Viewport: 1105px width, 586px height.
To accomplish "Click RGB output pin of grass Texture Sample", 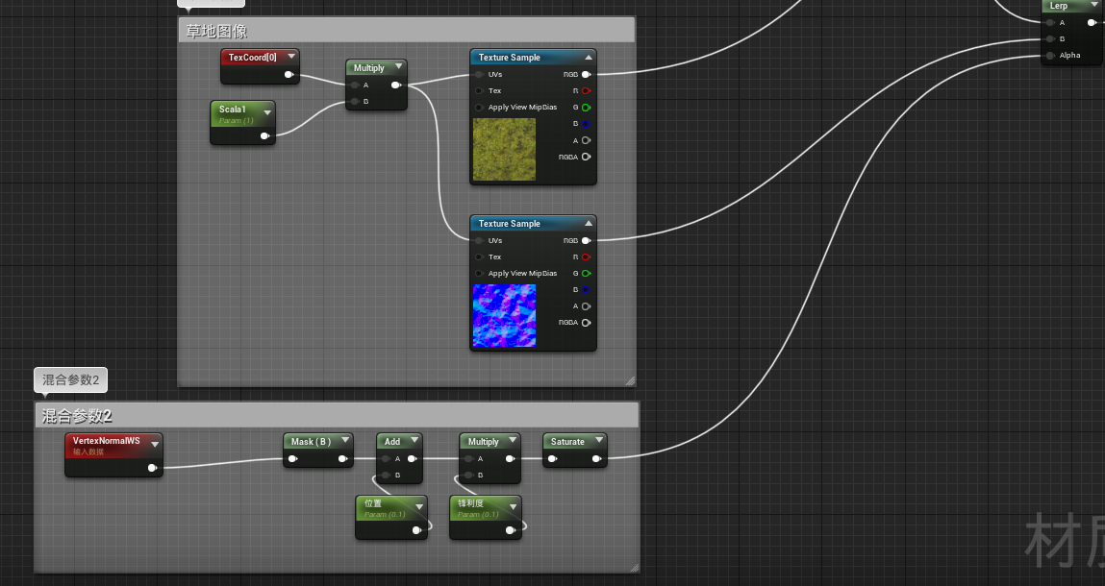I will (x=587, y=74).
